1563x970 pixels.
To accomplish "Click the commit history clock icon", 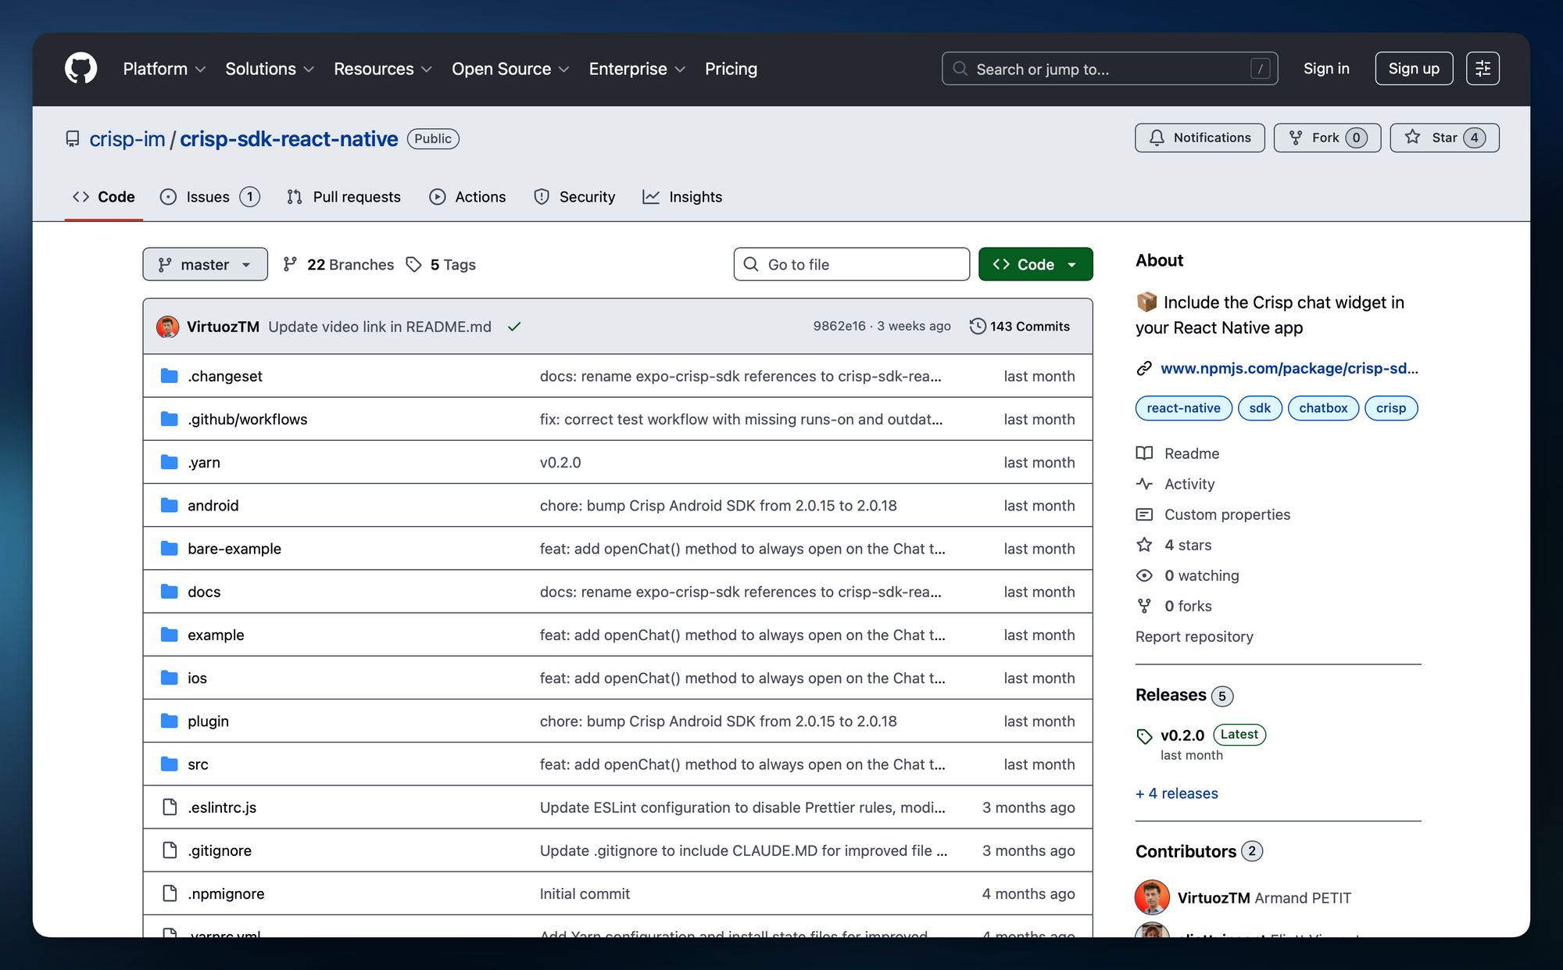I will click(x=977, y=326).
